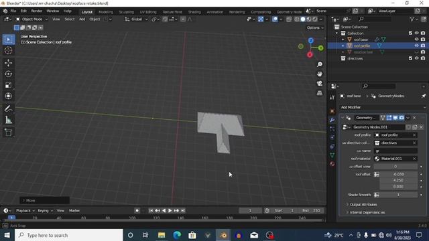Uncheck the directives collection checkbox
Image resolution: width=429 pixels, height=241 pixels.
pyautogui.click(x=410, y=58)
